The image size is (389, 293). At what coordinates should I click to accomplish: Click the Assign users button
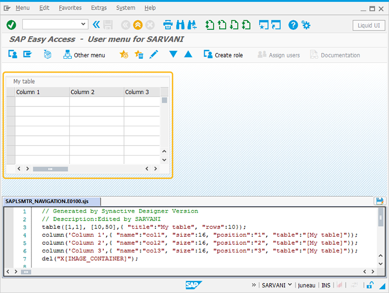tap(279, 55)
